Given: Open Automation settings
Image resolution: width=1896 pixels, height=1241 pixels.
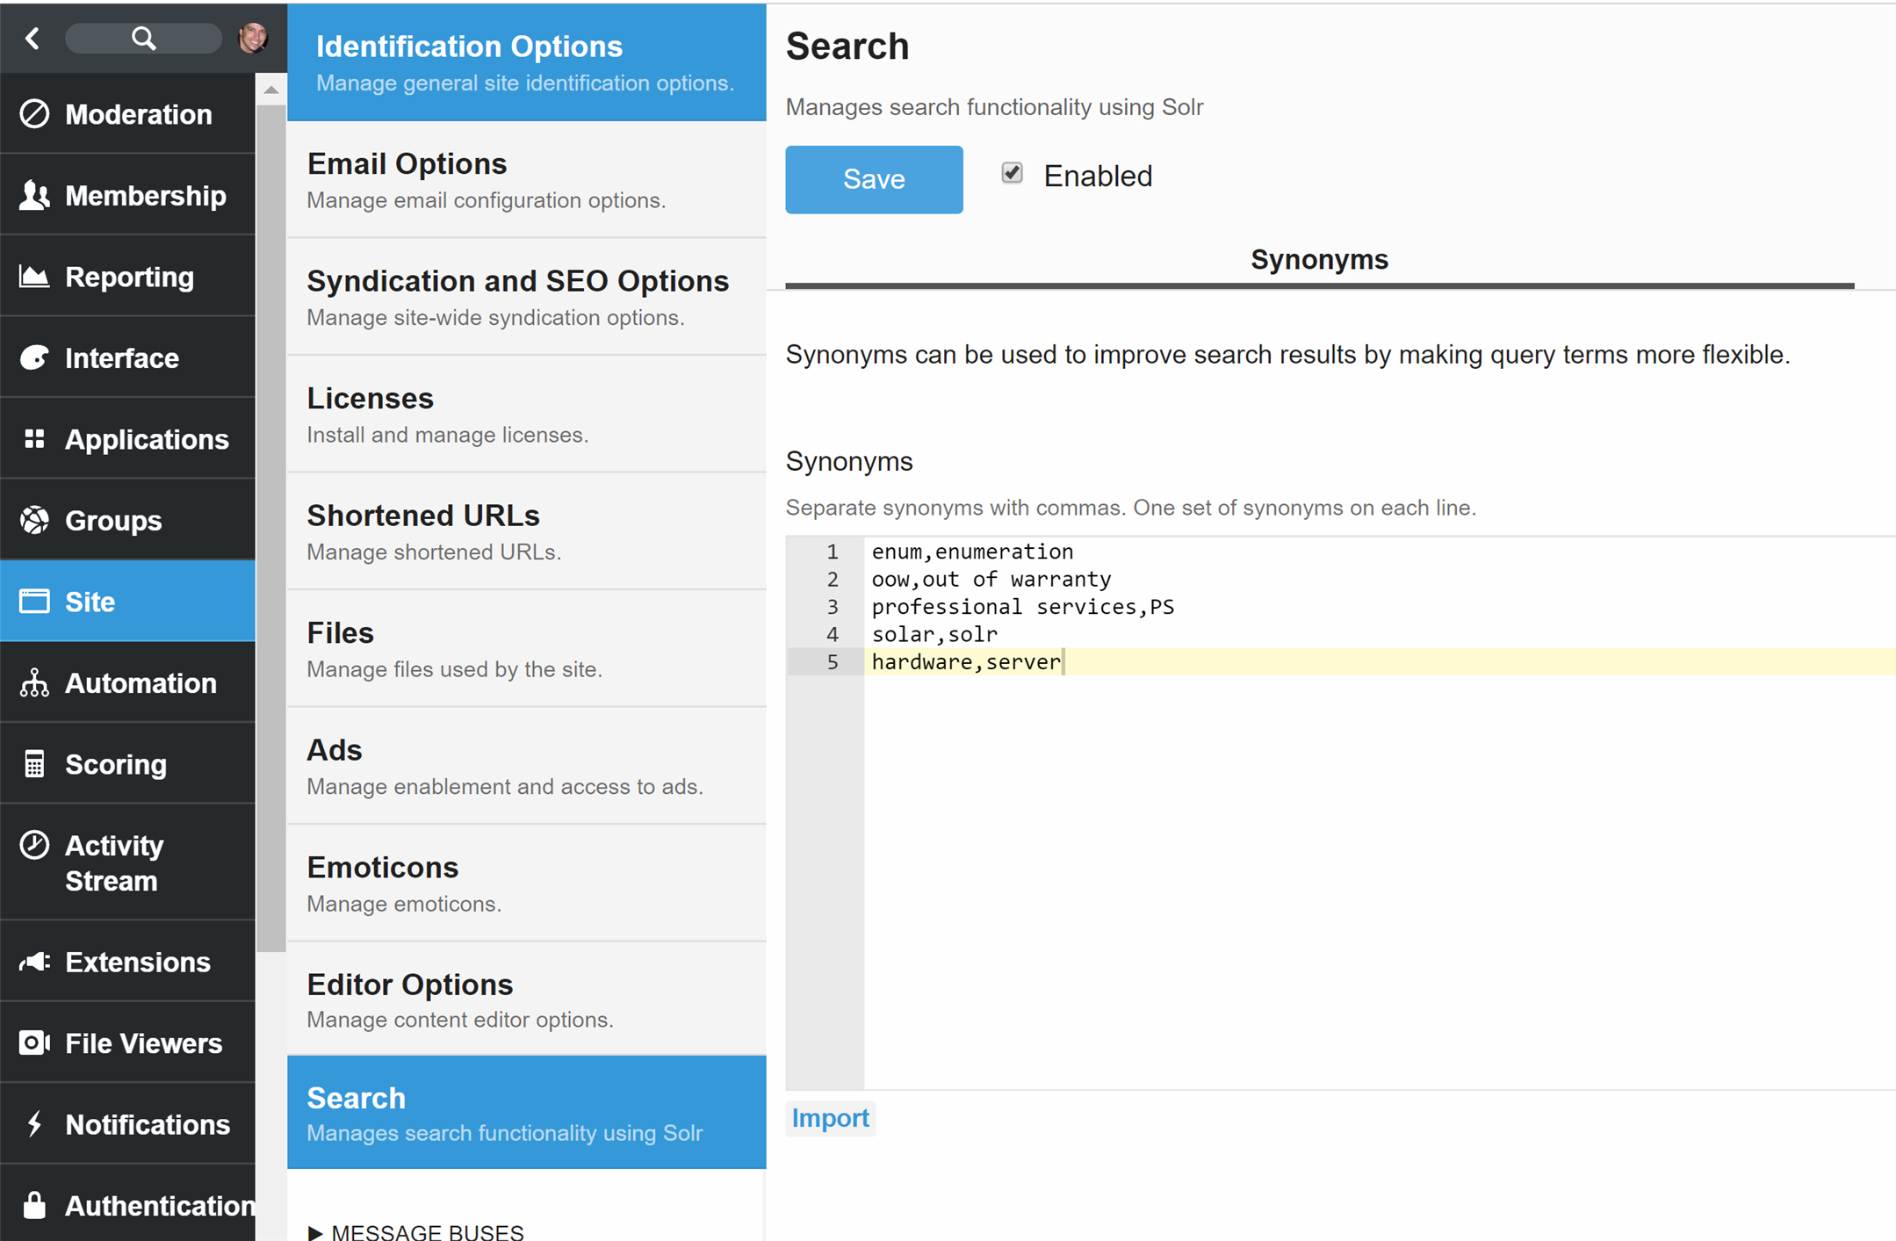Looking at the screenshot, I should pos(128,682).
